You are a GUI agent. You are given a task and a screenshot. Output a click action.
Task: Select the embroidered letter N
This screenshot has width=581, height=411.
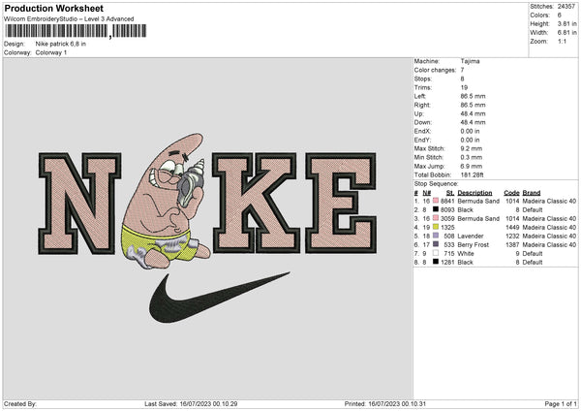pyautogui.click(x=79, y=204)
